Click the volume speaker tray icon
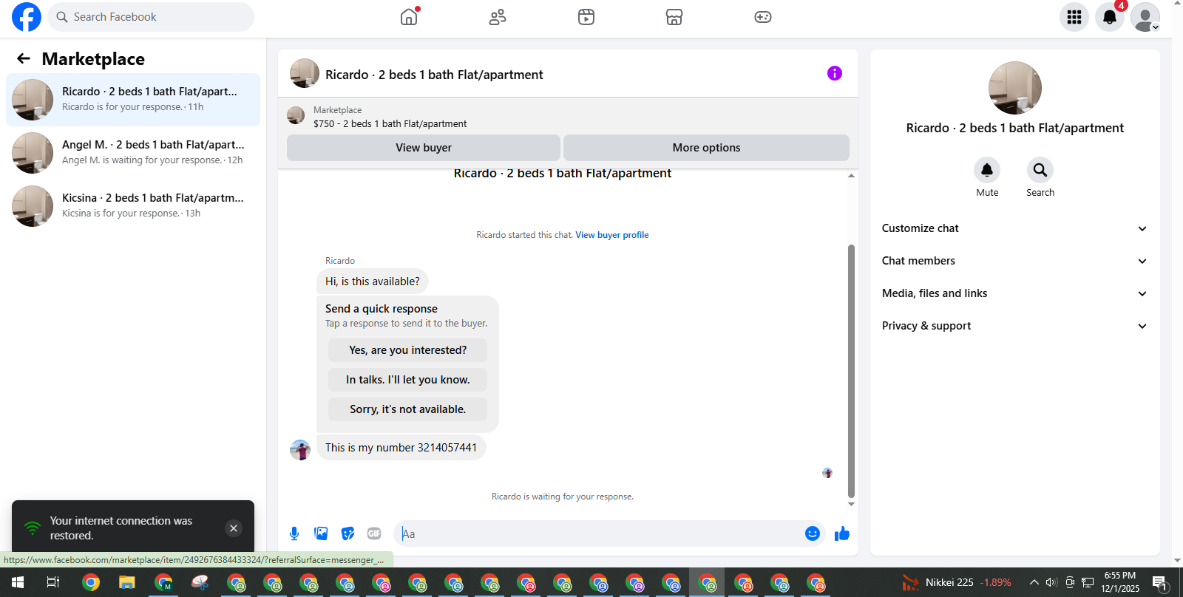The image size is (1183, 597). pos(1051,582)
